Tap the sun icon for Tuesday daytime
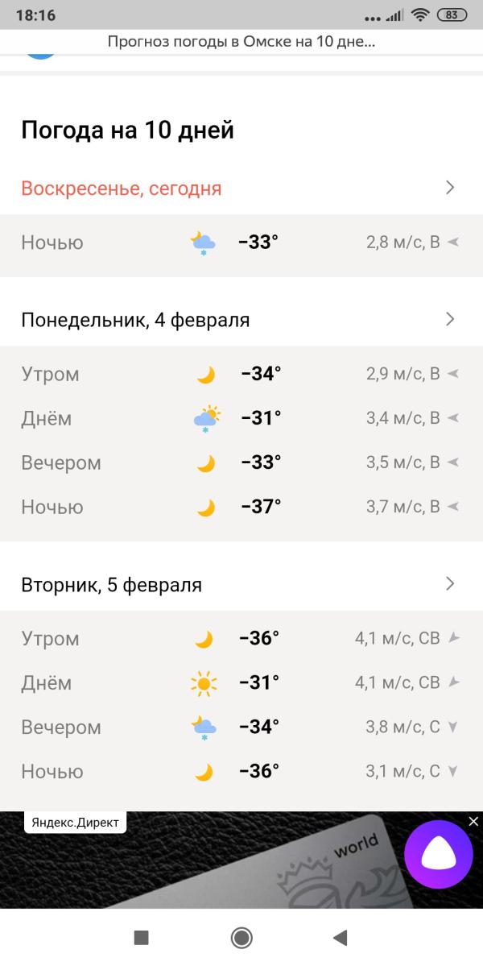Screen dimensions: 483x966 point(204,683)
